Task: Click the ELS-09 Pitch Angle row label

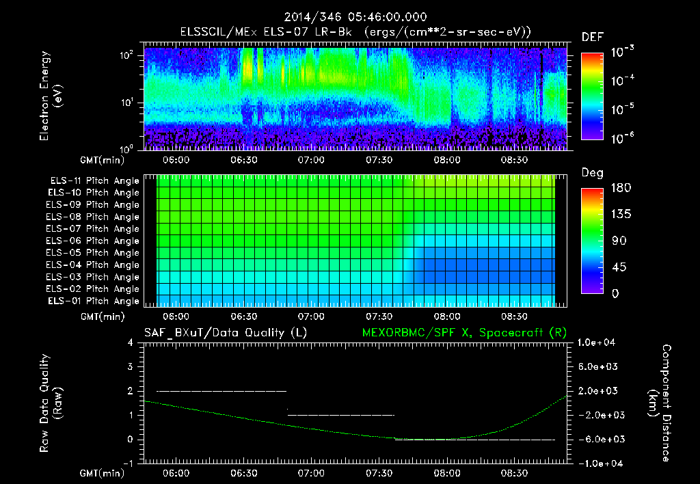Action: pyautogui.click(x=93, y=205)
